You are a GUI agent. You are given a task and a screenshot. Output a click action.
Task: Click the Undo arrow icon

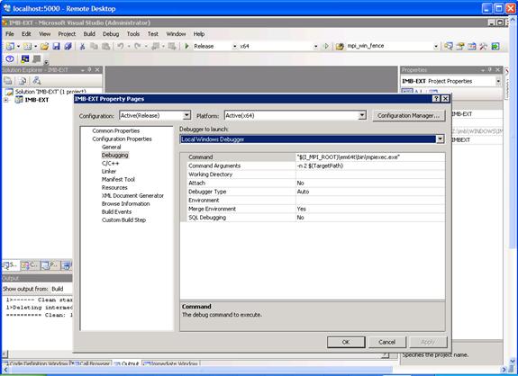(x=120, y=47)
